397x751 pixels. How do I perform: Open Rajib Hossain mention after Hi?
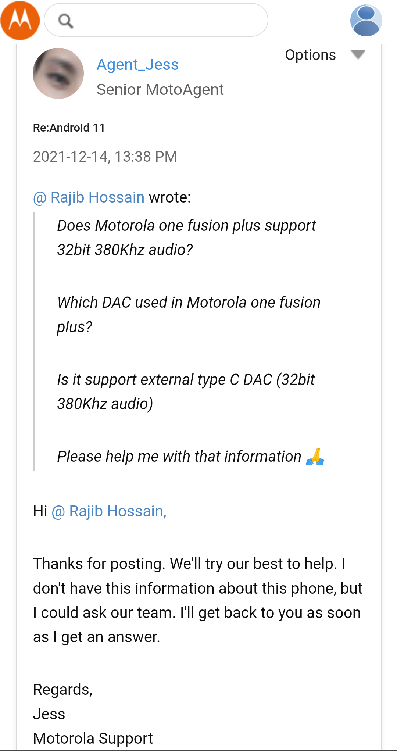(109, 511)
